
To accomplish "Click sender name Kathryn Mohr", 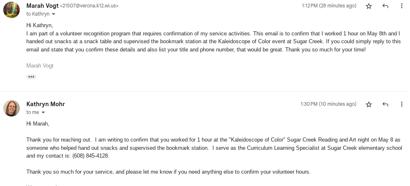I will click(x=46, y=104).
